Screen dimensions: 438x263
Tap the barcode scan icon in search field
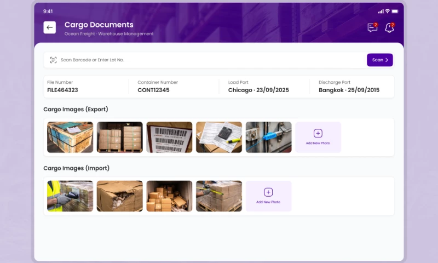coord(53,60)
